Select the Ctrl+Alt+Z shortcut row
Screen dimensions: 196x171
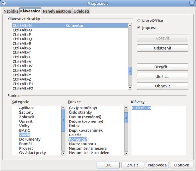coord(70,79)
